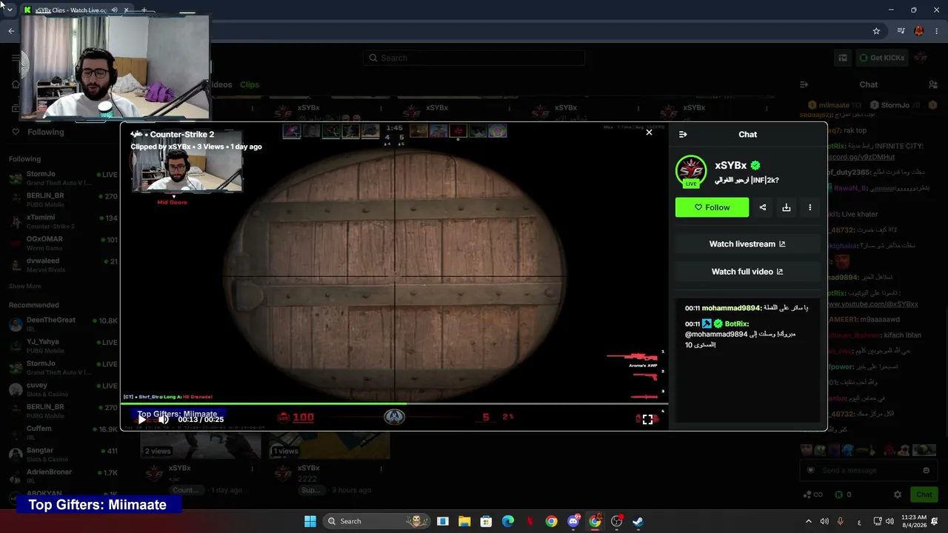Viewport: 948px width, 533px height.
Task: Download the clip using download icon
Action: (x=787, y=207)
